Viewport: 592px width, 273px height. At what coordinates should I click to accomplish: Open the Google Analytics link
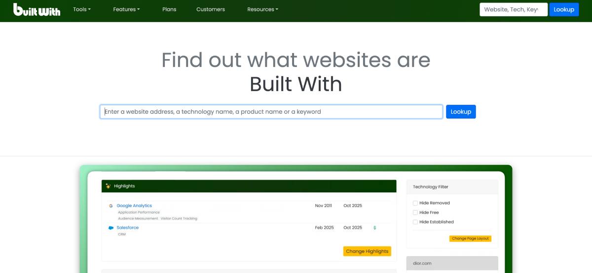coord(134,206)
